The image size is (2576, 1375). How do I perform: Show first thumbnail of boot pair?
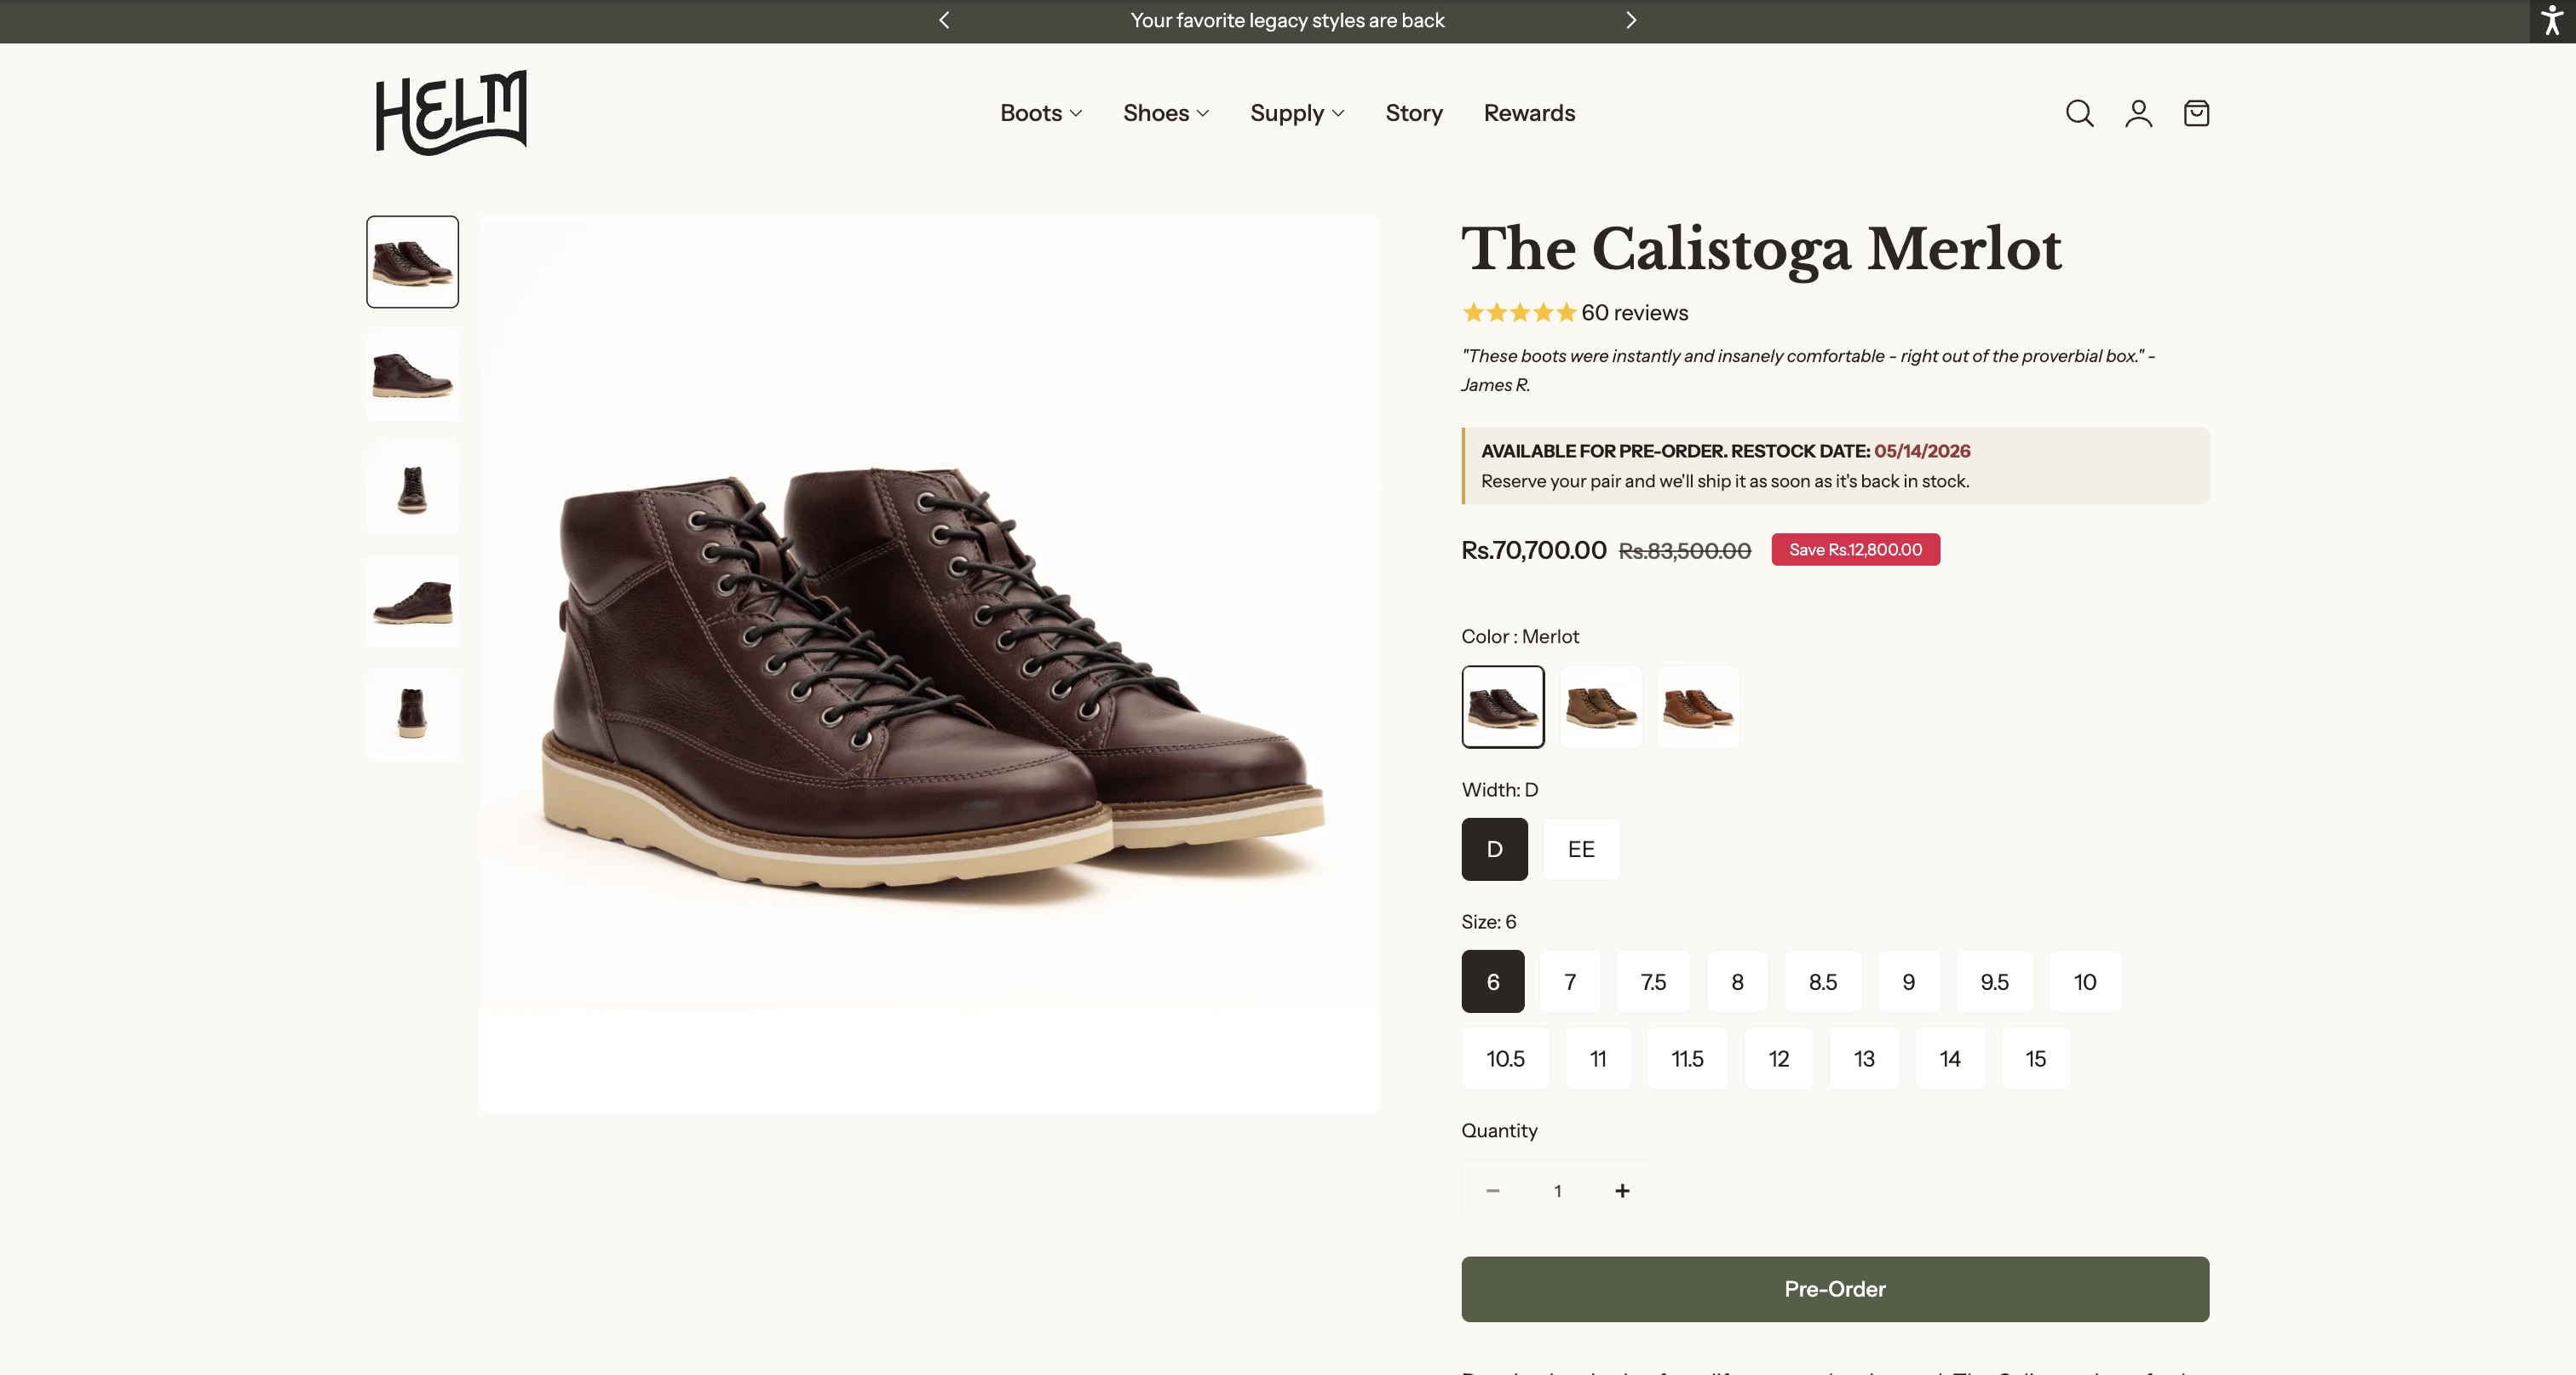412,262
